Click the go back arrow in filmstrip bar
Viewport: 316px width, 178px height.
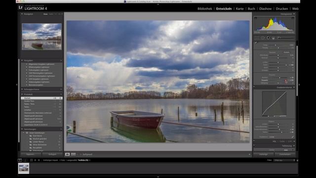tap(35, 160)
